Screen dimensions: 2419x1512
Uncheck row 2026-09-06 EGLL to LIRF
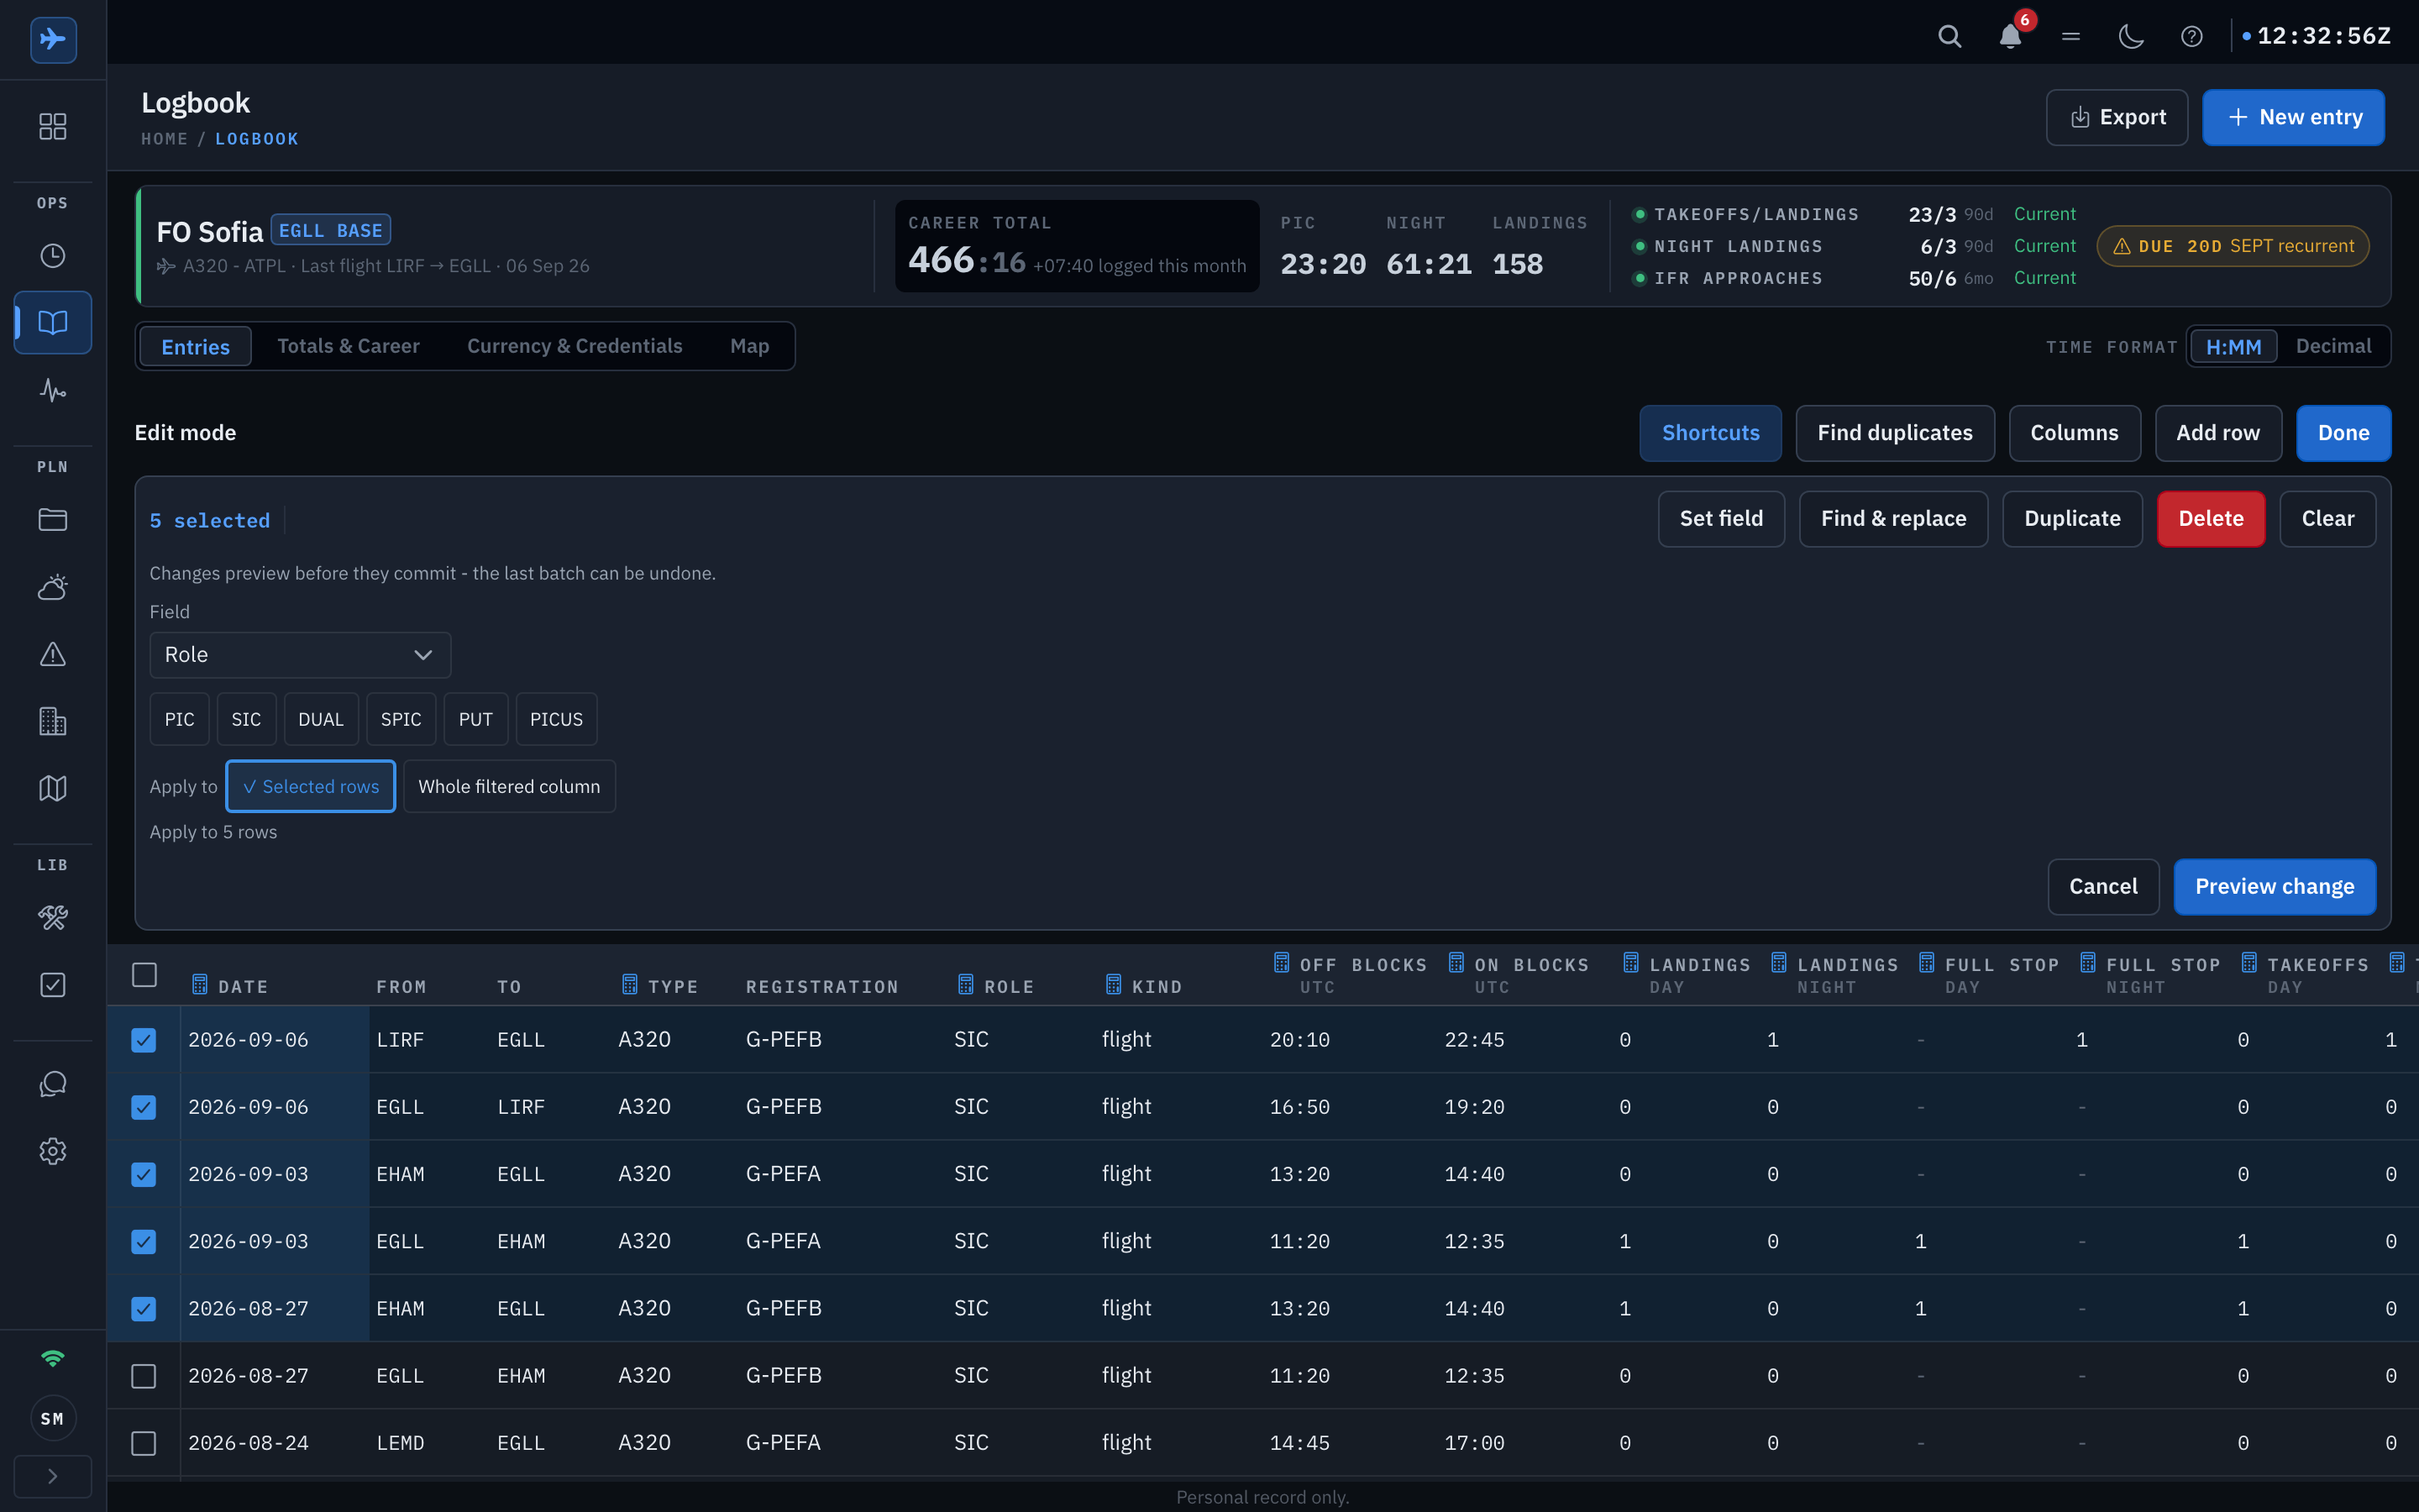[x=144, y=1107]
